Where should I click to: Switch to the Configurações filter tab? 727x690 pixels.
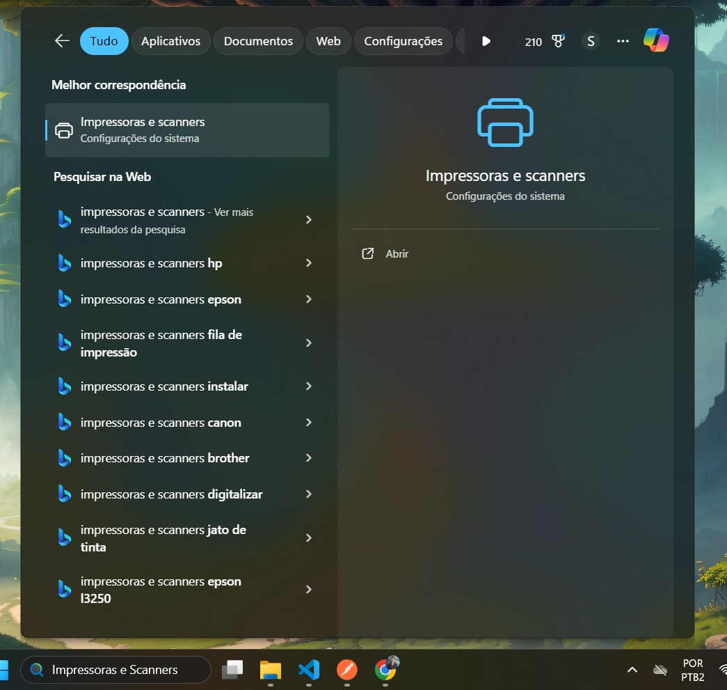pos(403,41)
